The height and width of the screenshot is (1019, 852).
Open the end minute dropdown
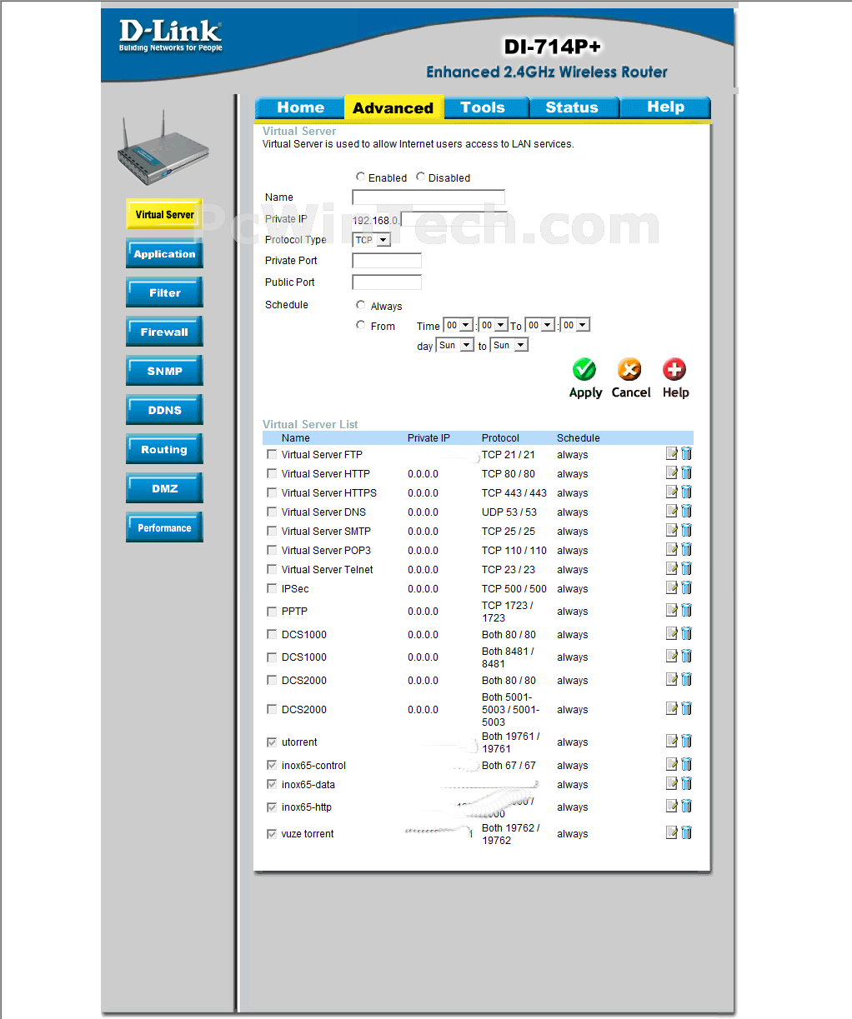pos(574,325)
